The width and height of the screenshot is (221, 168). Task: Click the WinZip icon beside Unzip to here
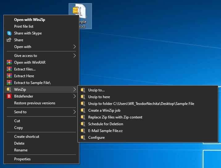[x=82, y=97]
